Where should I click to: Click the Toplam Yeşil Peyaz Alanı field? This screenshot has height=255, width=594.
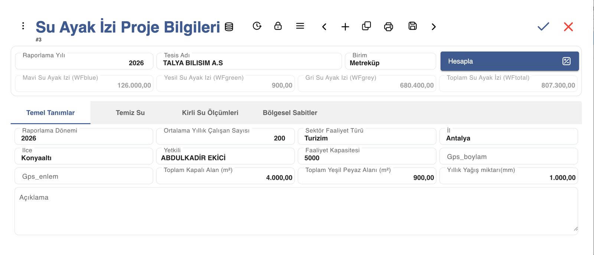(367, 176)
